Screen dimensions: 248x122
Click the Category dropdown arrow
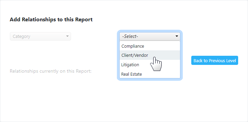pos(67,36)
